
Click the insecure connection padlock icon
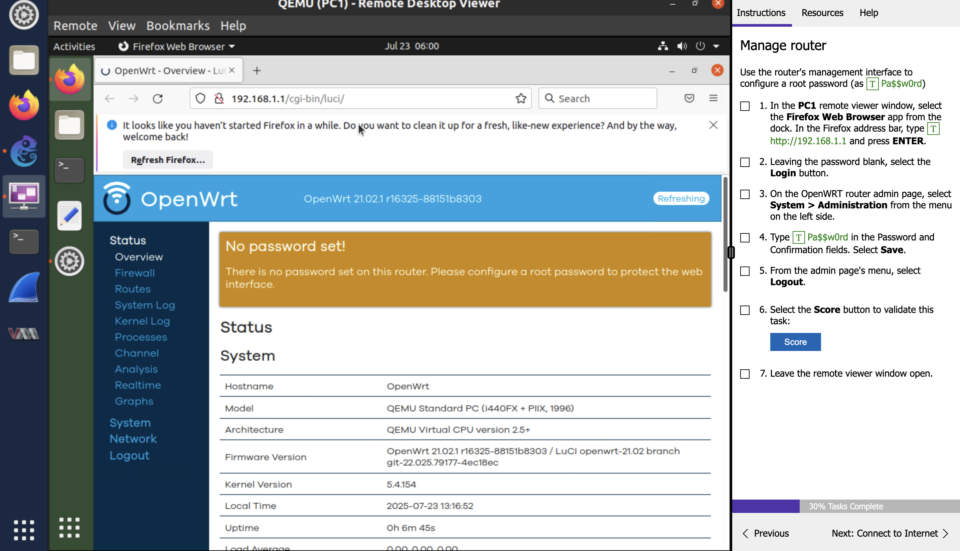click(x=219, y=99)
